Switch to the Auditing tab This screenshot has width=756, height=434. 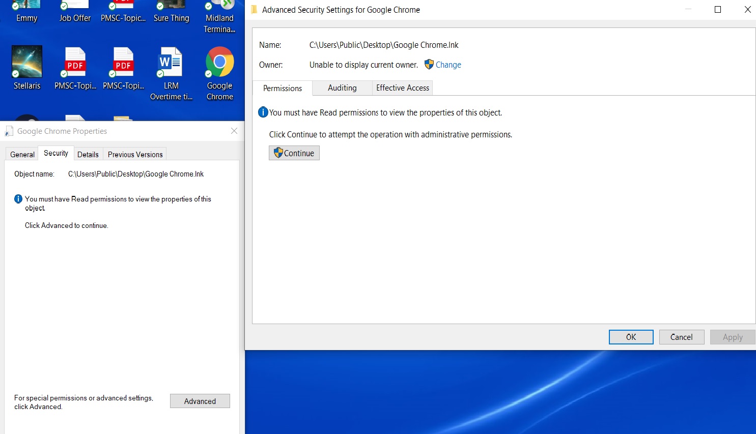pos(342,88)
